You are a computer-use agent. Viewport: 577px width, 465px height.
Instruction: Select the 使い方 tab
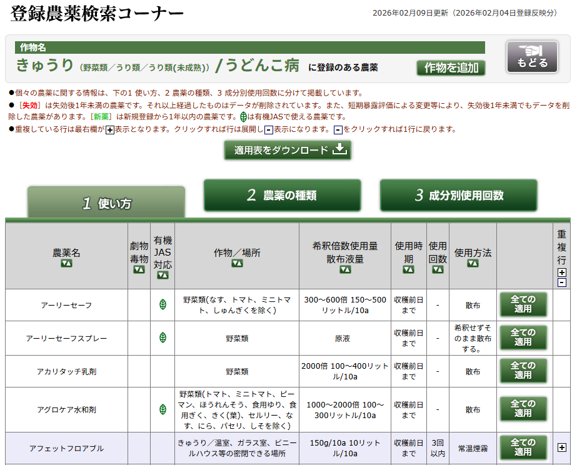(107, 203)
